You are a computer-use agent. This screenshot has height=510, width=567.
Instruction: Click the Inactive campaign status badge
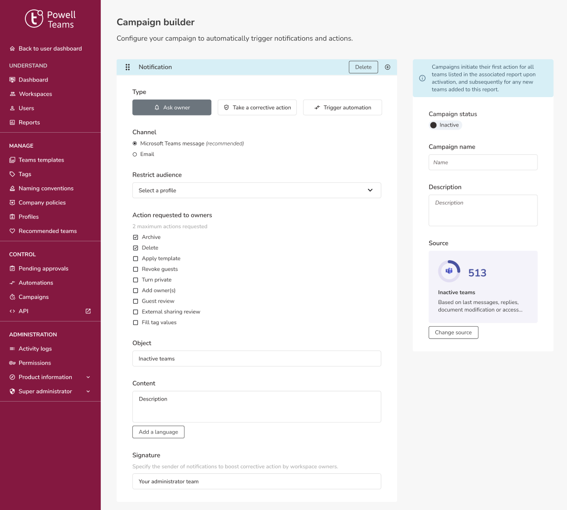(x=446, y=125)
